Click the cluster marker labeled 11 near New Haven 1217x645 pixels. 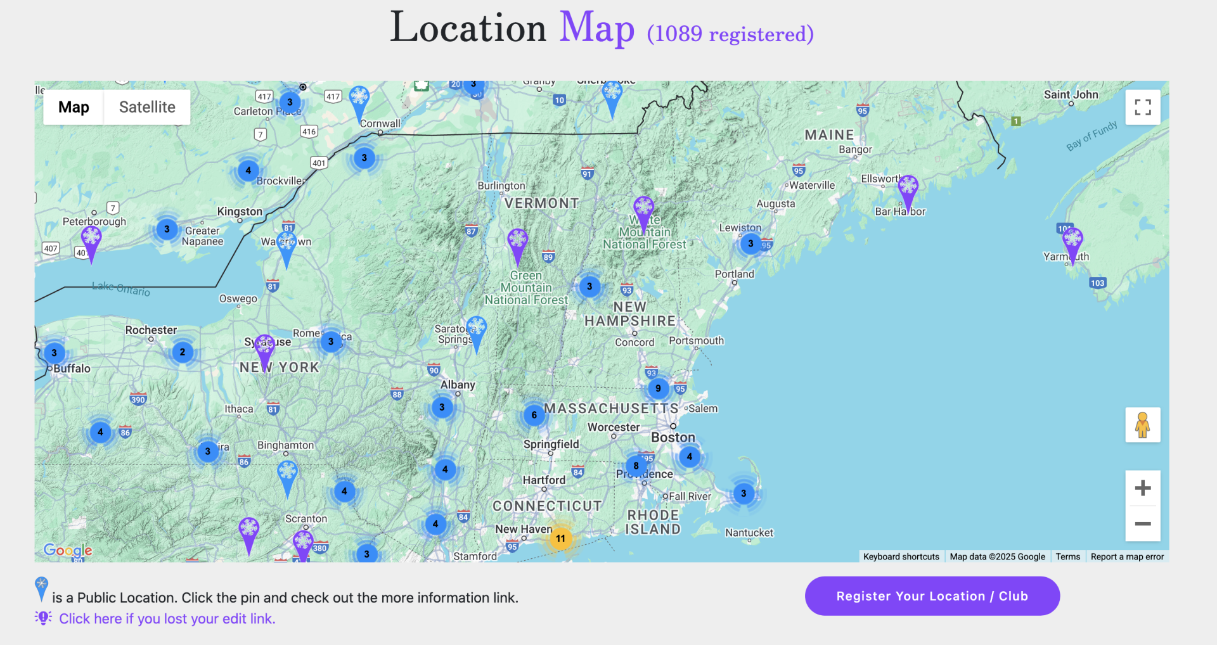point(560,538)
